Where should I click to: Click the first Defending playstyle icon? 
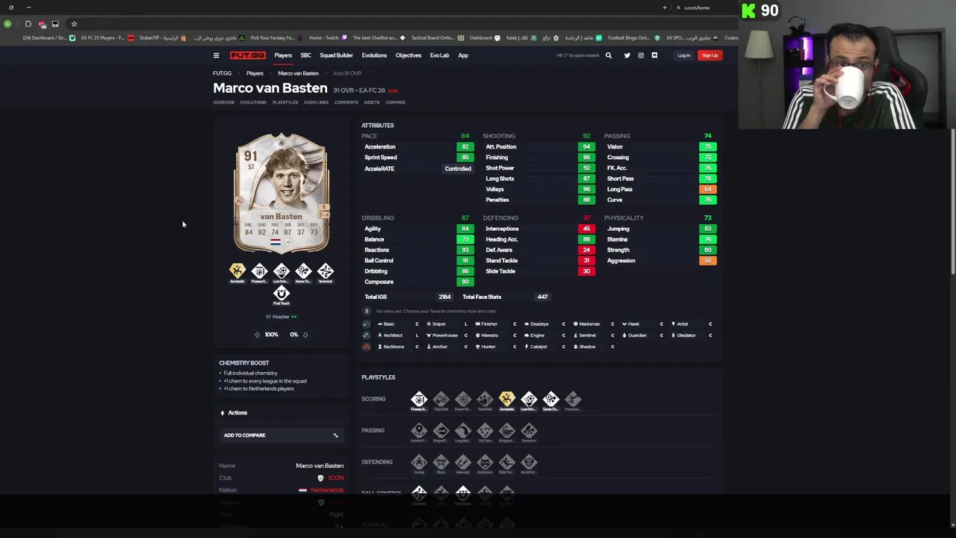[x=419, y=463]
